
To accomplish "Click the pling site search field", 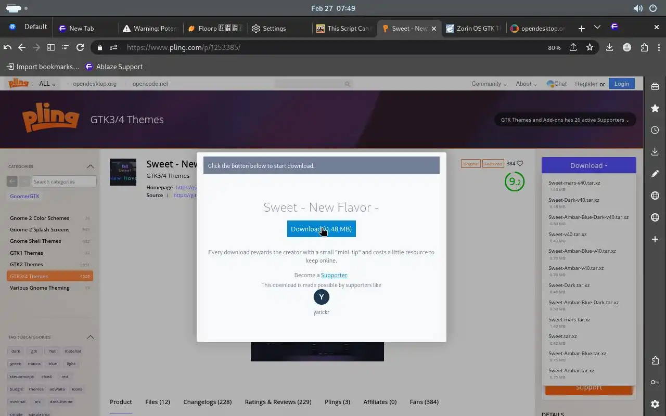I will pyautogui.click(x=314, y=84).
